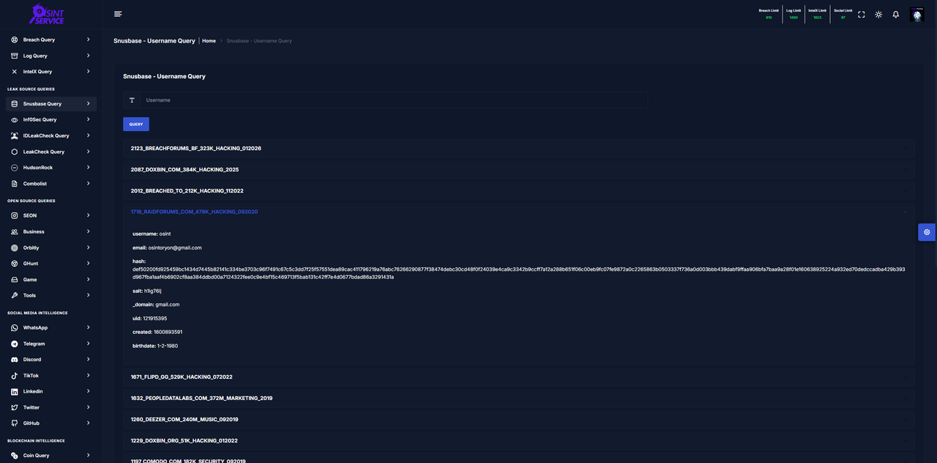Screen dimensions: 937x463
Task: Collapse the 1716_RAIDFORUMS_COM_478K result row
Action: click(x=519, y=212)
